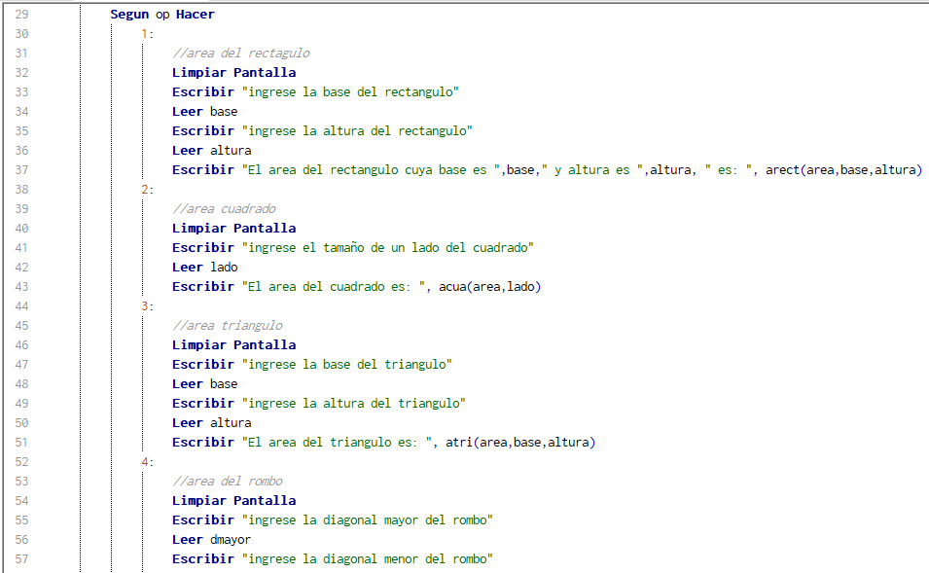Click line number 57 in the gutter
The image size is (929, 573).
coord(21,559)
